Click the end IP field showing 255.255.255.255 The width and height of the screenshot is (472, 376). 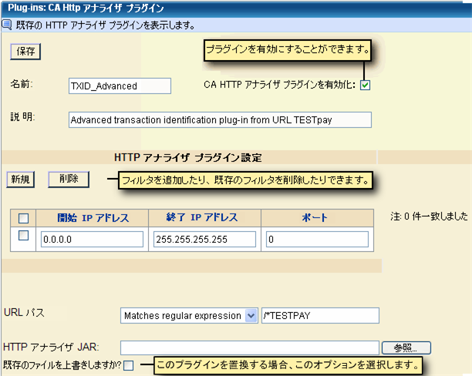(x=204, y=239)
